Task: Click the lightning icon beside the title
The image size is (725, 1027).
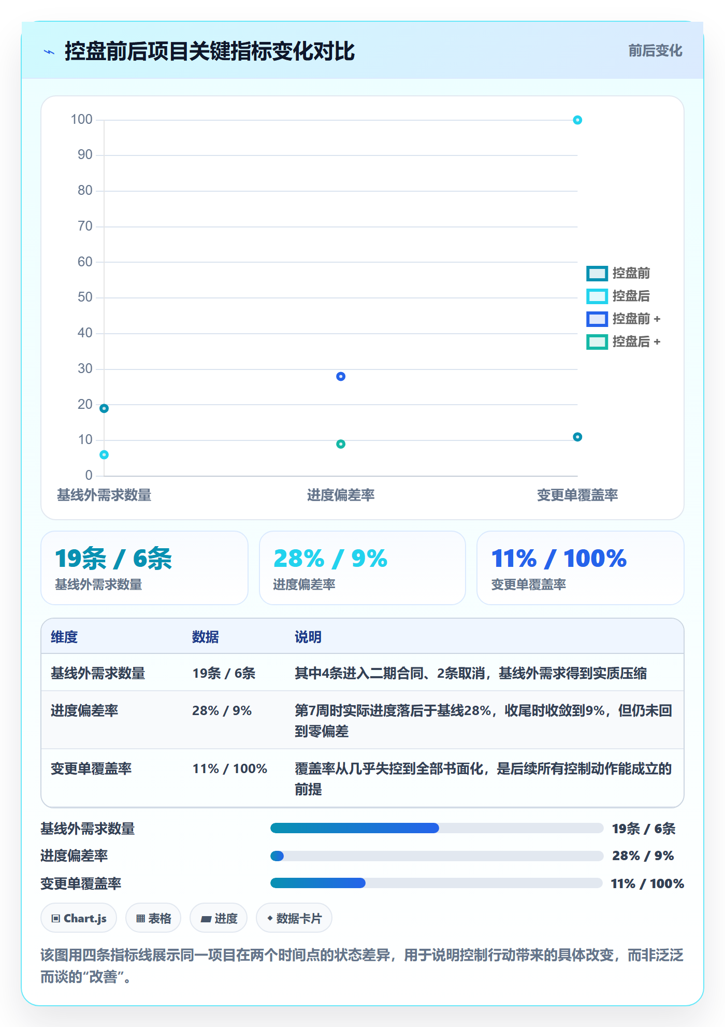Action: click(49, 52)
